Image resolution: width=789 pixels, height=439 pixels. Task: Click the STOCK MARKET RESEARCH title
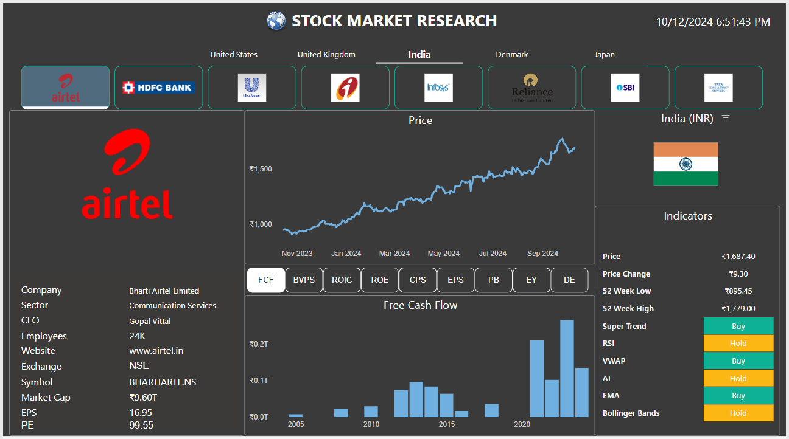(394, 21)
